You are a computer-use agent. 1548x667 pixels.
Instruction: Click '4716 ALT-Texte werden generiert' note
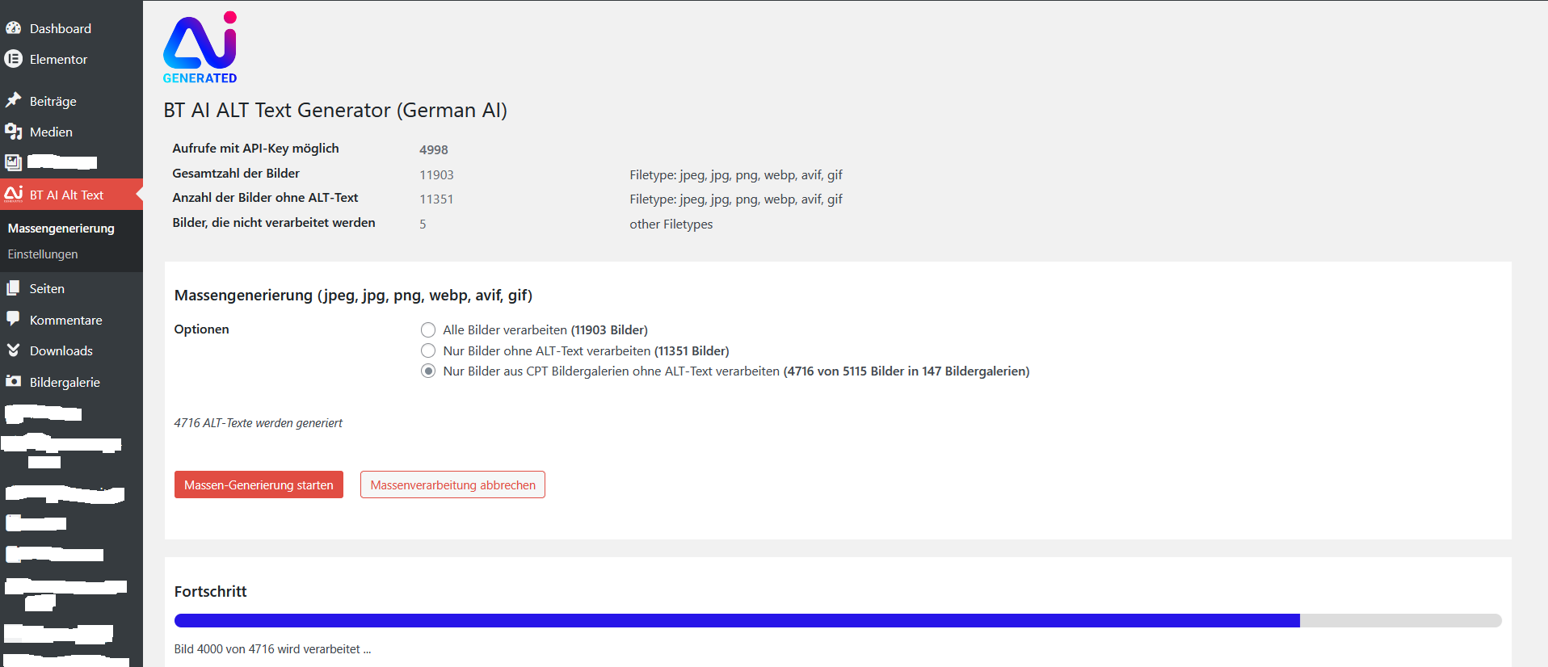(x=259, y=422)
